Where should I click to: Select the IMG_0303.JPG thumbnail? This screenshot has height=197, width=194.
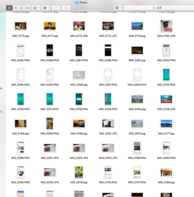(108, 148)
